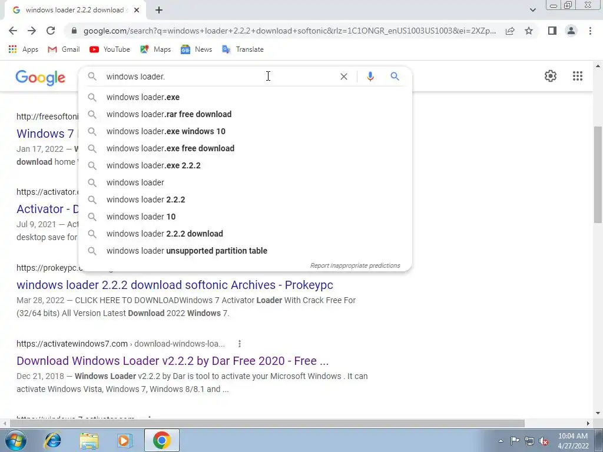Click the scroll down arrow
This screenshot has width=603, height=452.
(x=598, y=413)
